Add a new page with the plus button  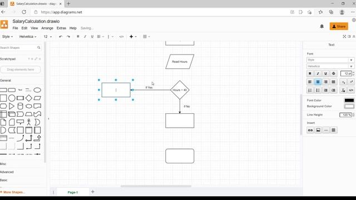(93, 192)
